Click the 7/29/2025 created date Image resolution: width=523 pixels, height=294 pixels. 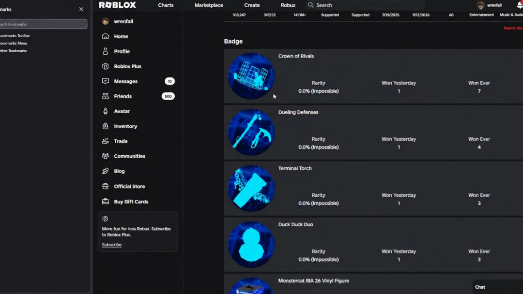390,15
